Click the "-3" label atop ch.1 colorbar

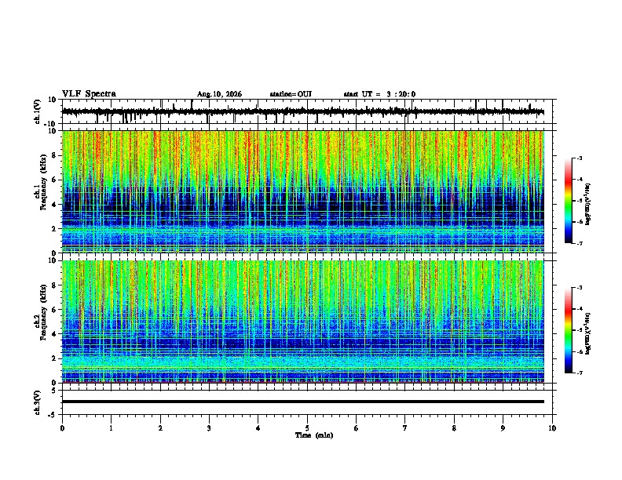coord(579,158)
